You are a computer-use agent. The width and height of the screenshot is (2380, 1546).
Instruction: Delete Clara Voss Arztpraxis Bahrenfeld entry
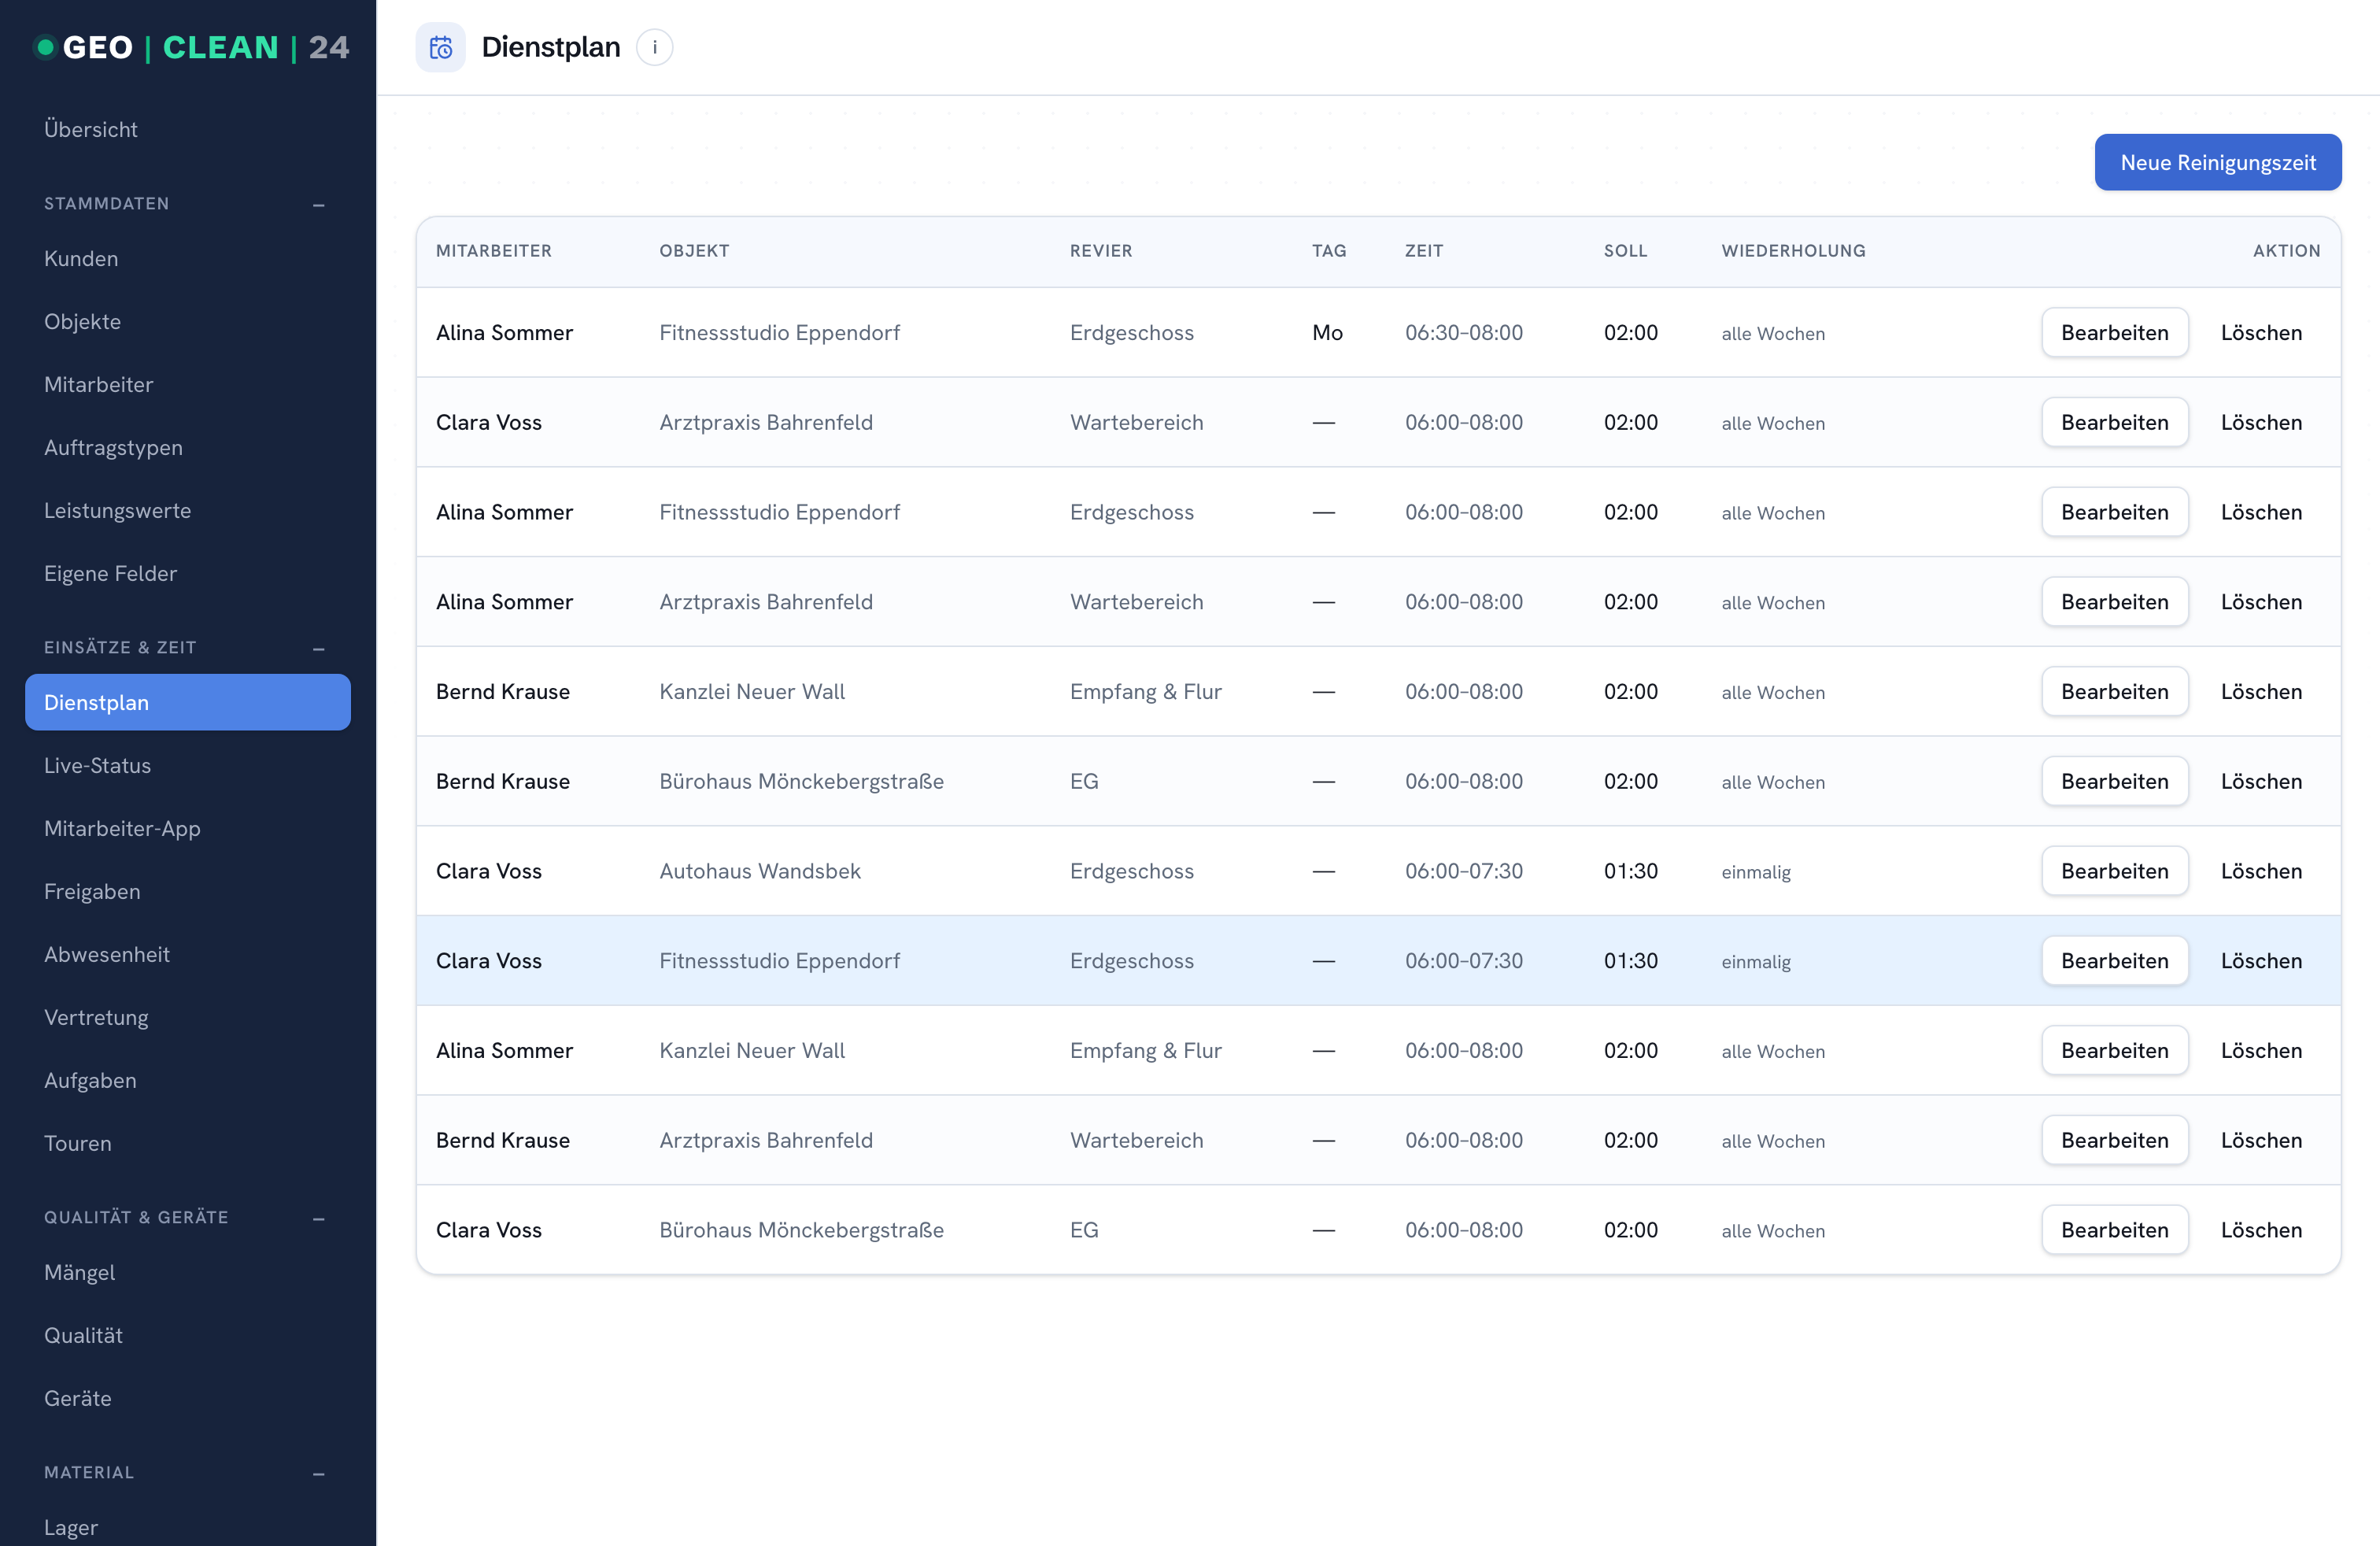(2260, 422)
